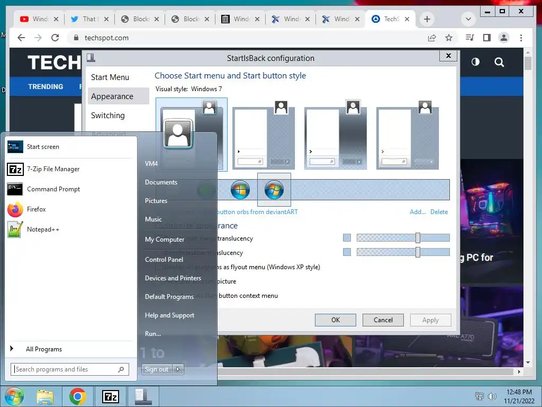Open deviantART button orbs link
Image resolution: width=542 pixels, height=407 pixels.
tap(257, 212)
